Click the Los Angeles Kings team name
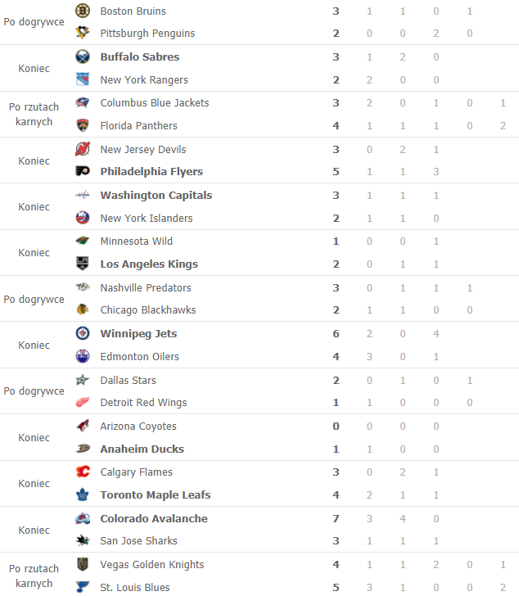 149,264
